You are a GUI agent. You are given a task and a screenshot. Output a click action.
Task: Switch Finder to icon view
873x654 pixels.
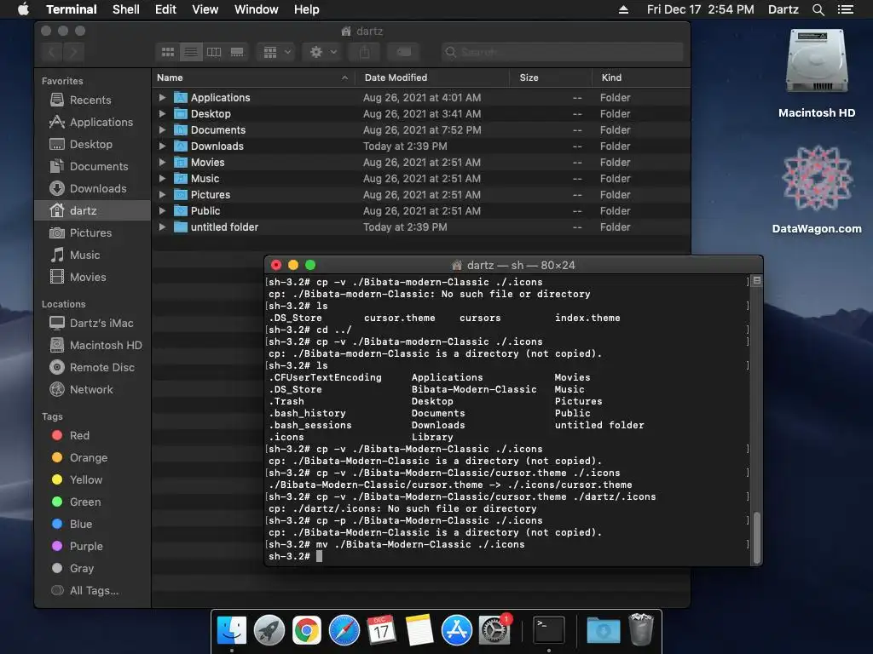168,52
